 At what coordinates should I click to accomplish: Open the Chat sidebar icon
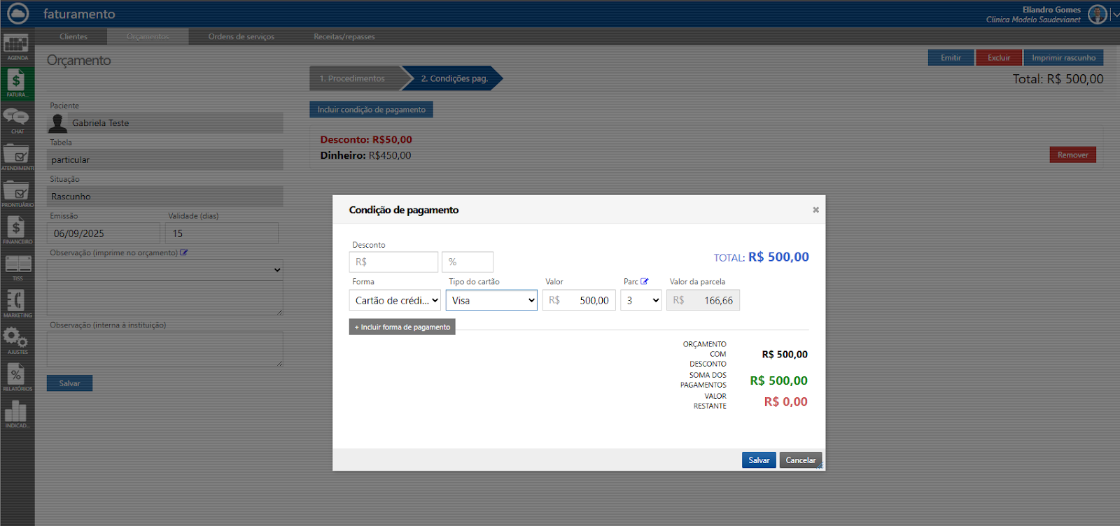point(17,120)
